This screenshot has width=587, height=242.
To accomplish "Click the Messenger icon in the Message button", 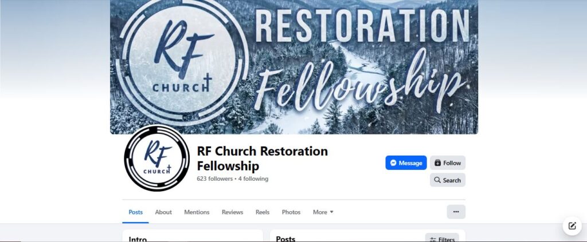I will pyautogui.click(x=393, y=163).
